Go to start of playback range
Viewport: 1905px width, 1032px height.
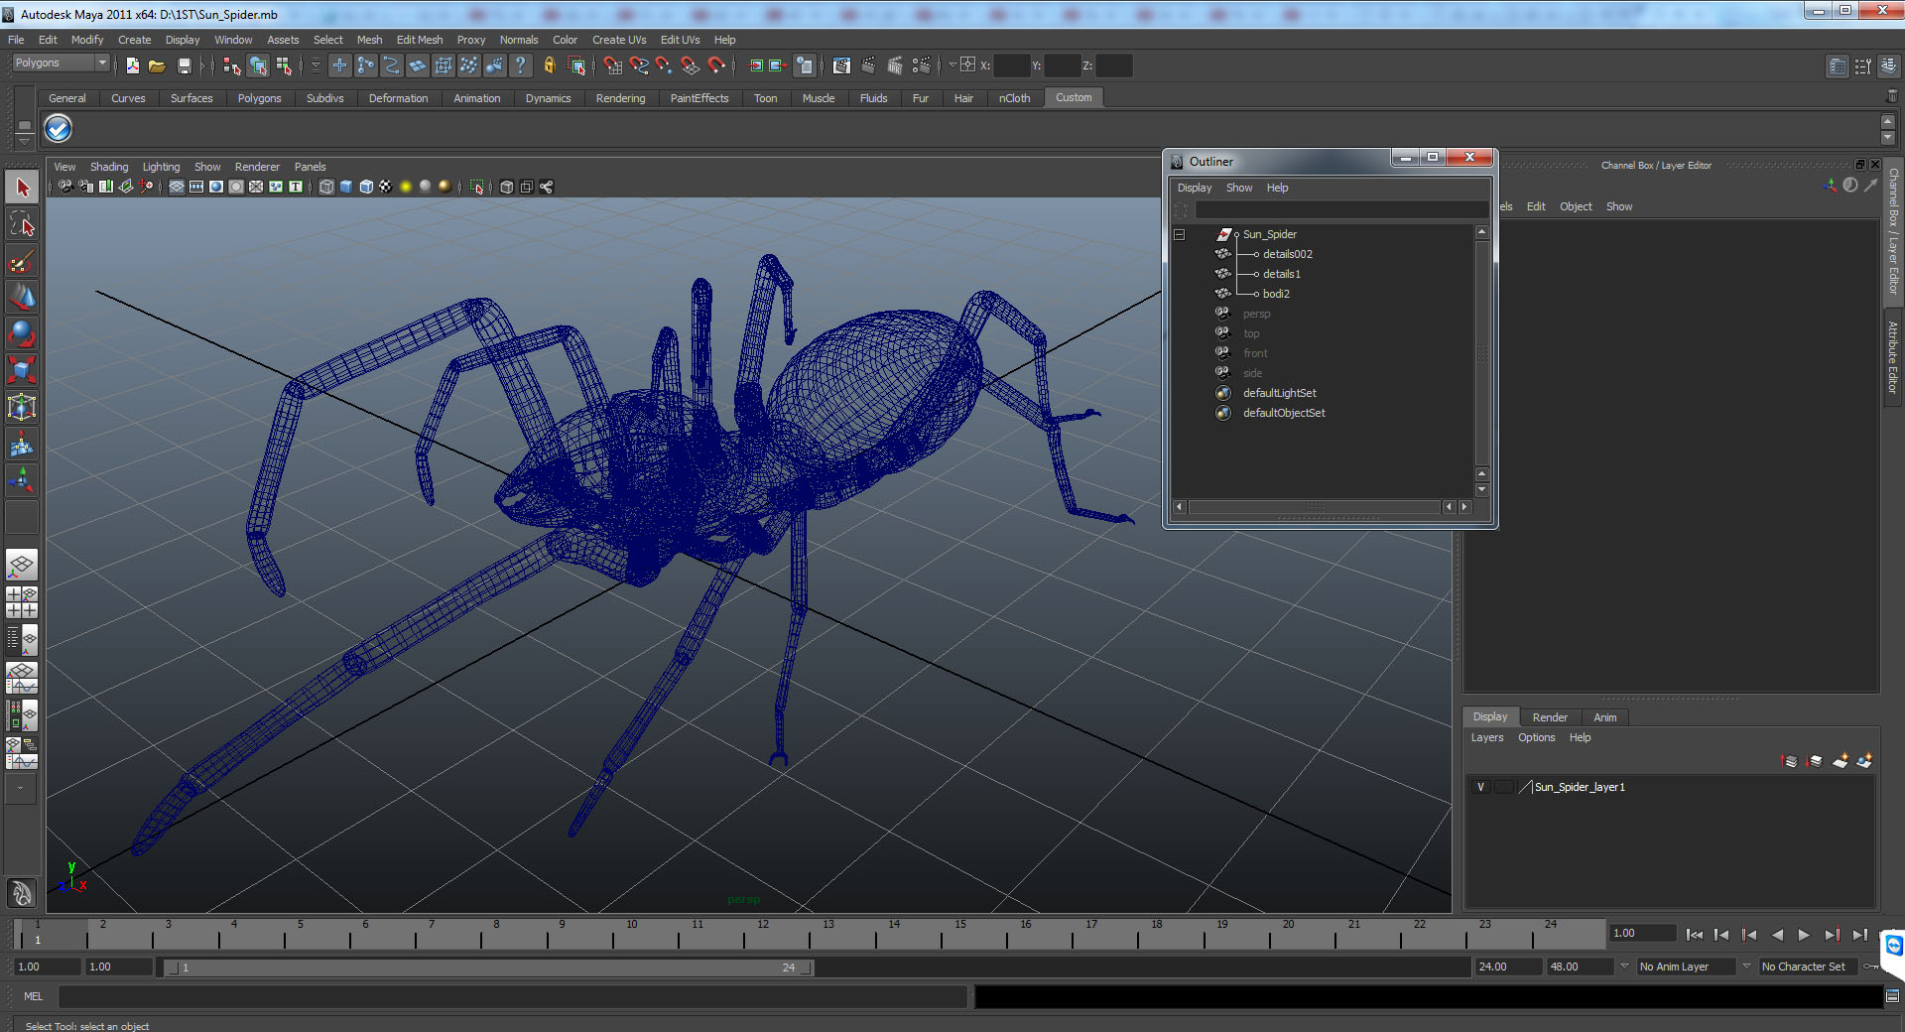[1695, 935]
